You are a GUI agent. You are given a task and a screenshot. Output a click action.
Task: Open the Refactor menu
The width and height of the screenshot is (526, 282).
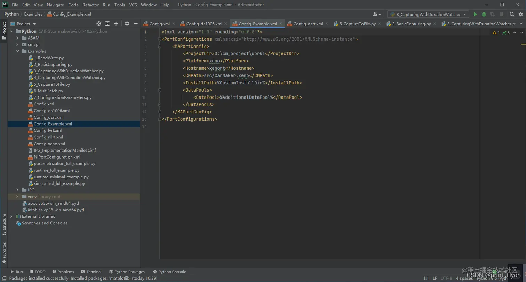90,5
